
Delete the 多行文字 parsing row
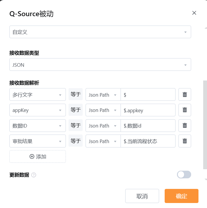(185, 94)
